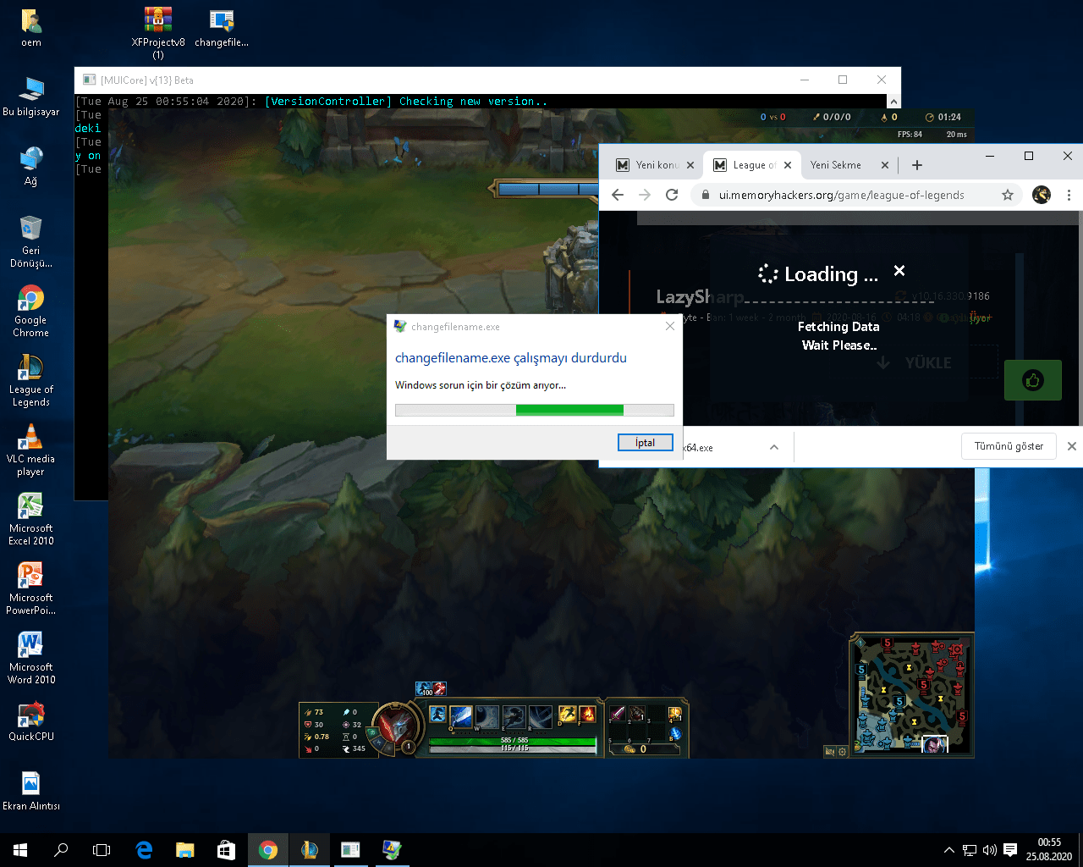
Task: Click the champion portrait in the HUD
Action: tap(395, 726)
